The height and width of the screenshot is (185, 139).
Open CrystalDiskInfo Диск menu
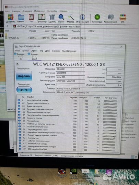[47, 51]
